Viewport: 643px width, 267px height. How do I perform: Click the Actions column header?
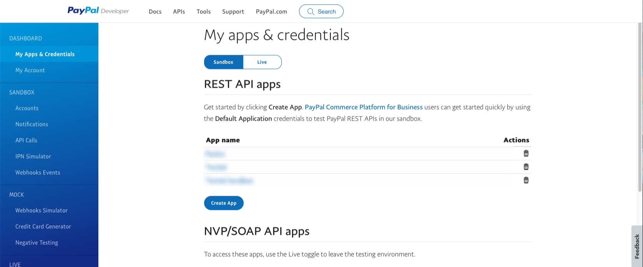click(x=516, y=140)
